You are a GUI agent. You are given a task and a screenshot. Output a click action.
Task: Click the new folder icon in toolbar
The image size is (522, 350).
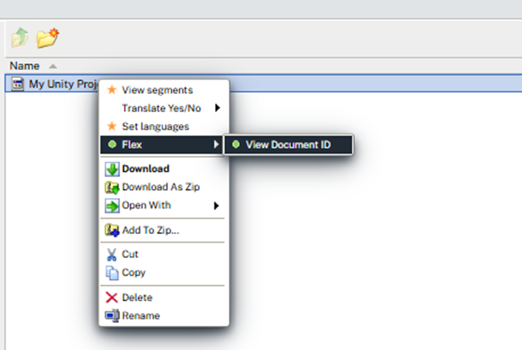(47, 38)
